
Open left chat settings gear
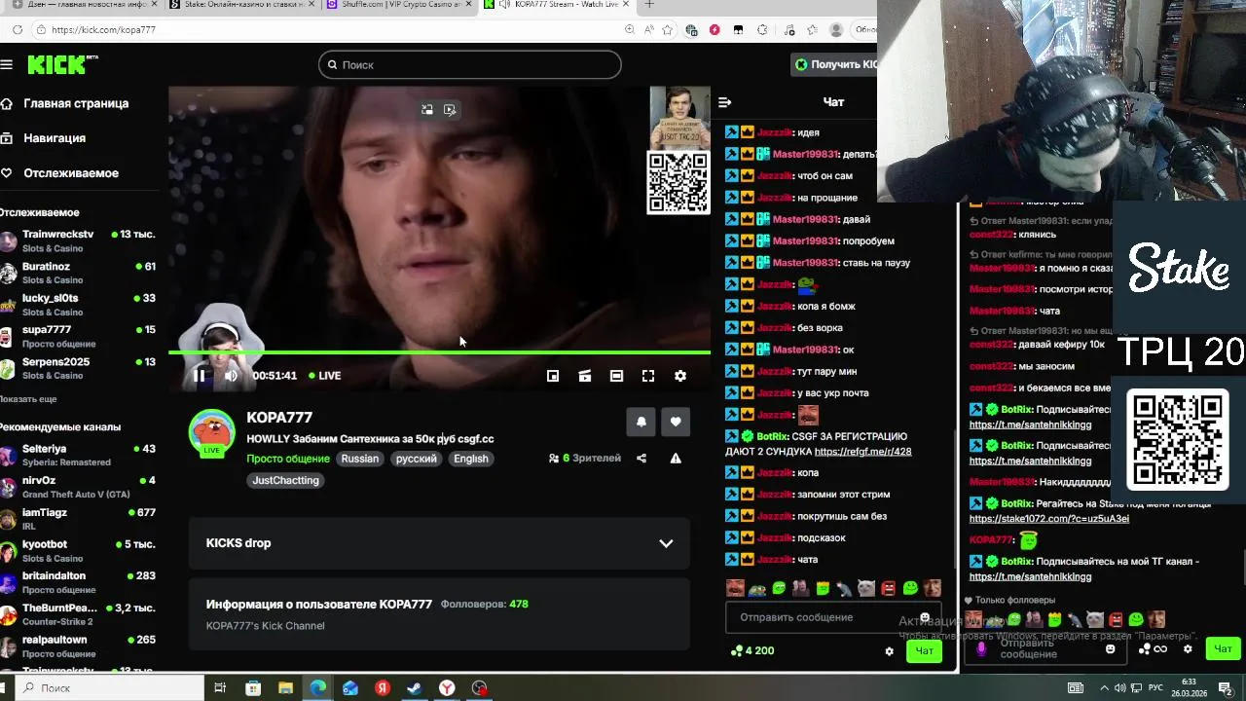tap(889, 651)
